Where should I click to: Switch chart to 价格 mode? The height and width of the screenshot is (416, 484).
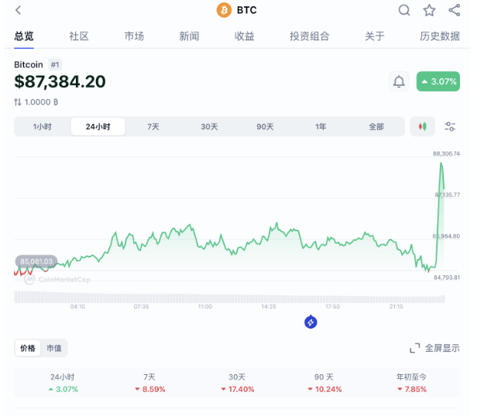pyautogui.click(x=27, y=348)
